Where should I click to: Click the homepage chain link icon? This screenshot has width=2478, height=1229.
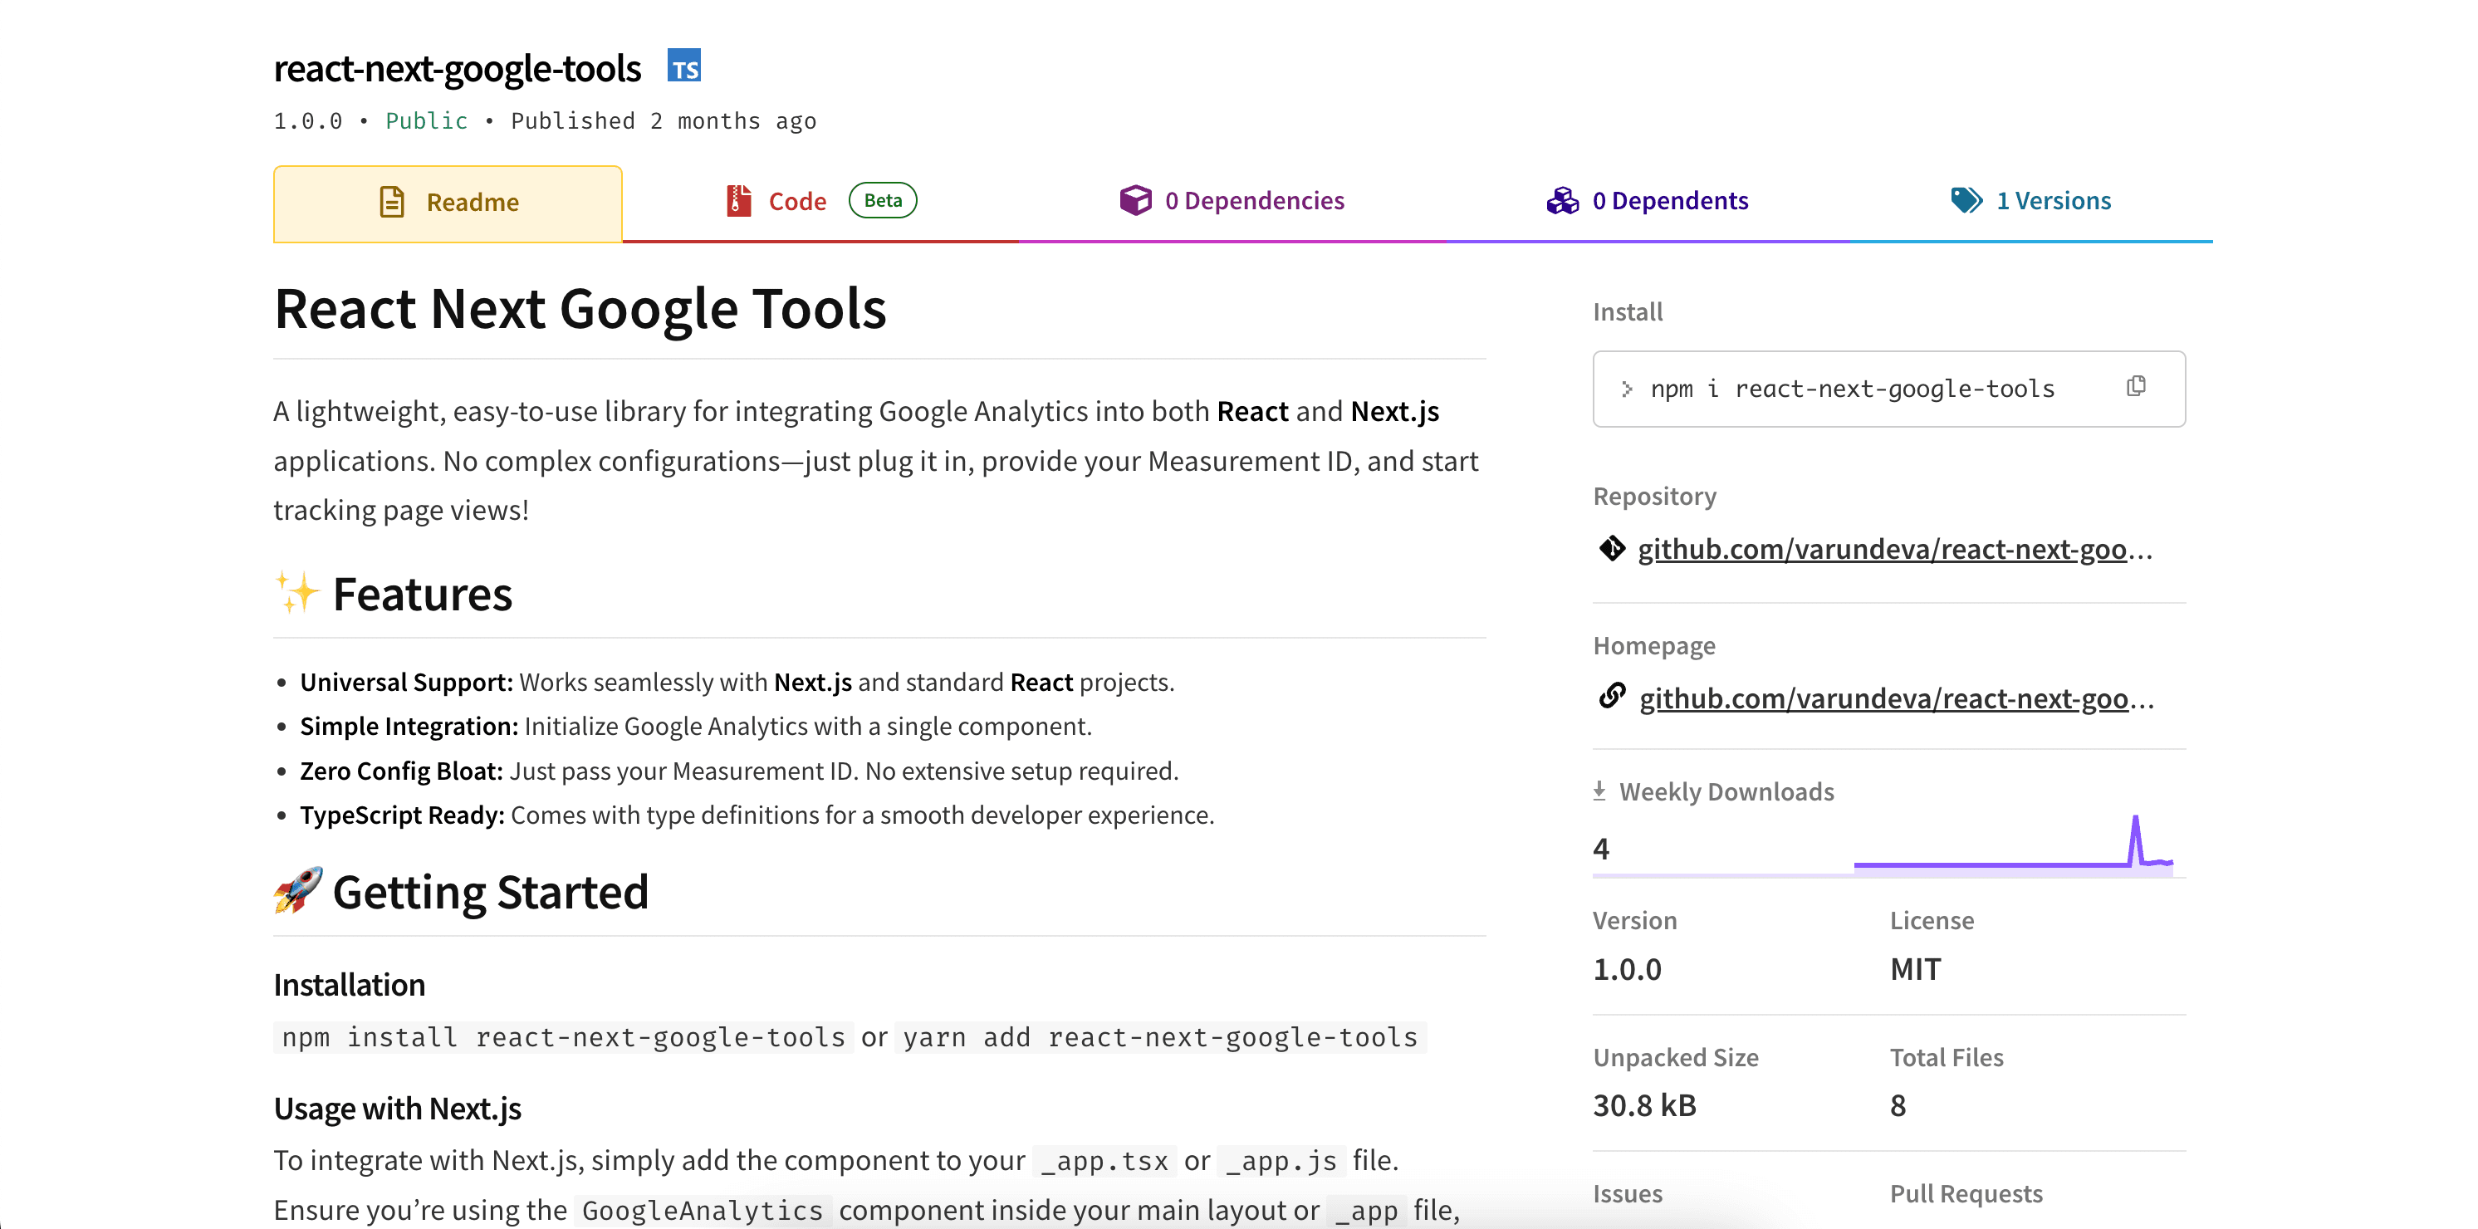coord(1612,695)
